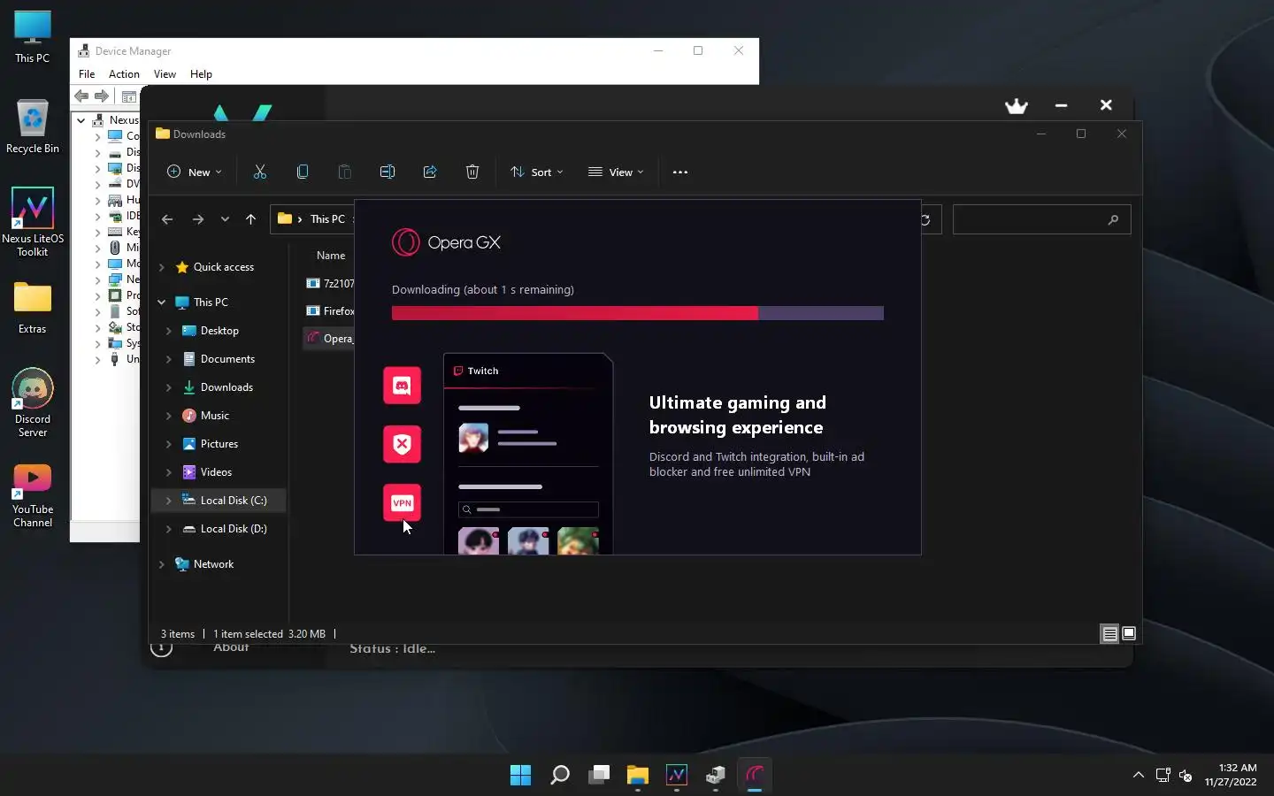Open the View dropdown
The image size is (1274, 796).
pyautogui.click(x=616, y=172)
